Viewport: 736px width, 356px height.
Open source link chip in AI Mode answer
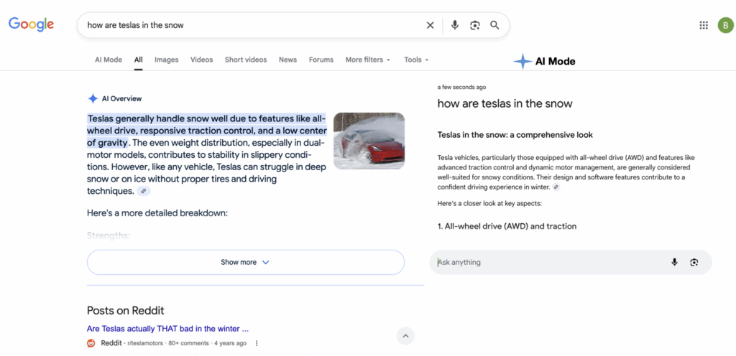coord(556,187)
